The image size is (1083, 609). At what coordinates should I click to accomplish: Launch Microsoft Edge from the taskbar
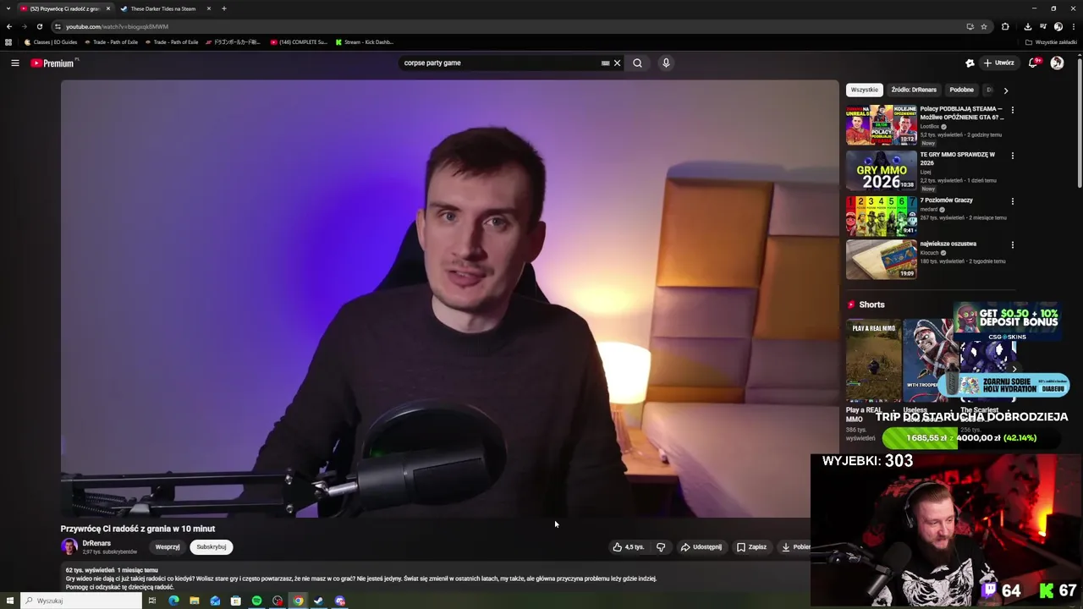click(x=173, y=601)
